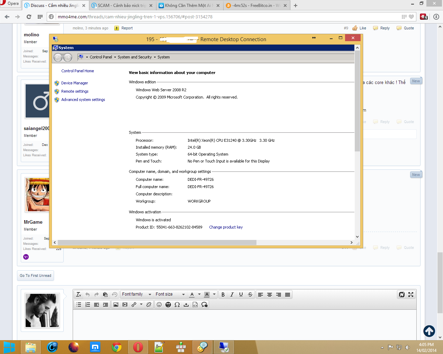Viewport: 443px width, 354px height.
Task: Click the Remove Formatting icon in editor
Action: 79,295
